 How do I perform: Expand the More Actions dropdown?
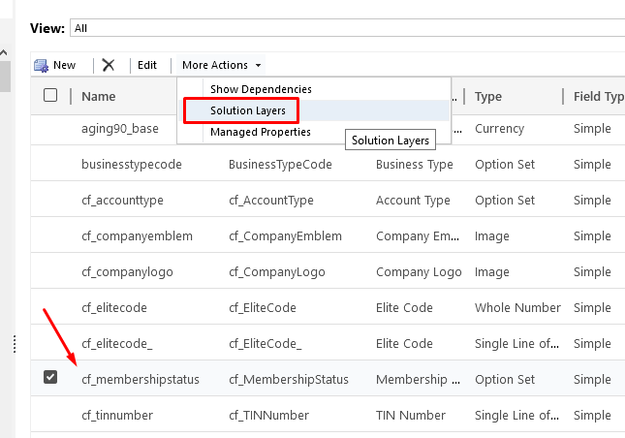(222, 65)
